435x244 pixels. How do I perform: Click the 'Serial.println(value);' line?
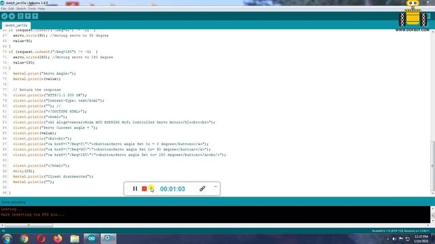click(x=37, y=79)
